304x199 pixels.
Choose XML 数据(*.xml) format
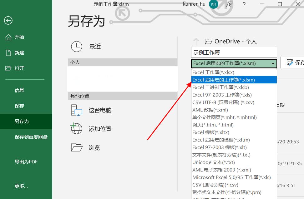tap(234, 110)
